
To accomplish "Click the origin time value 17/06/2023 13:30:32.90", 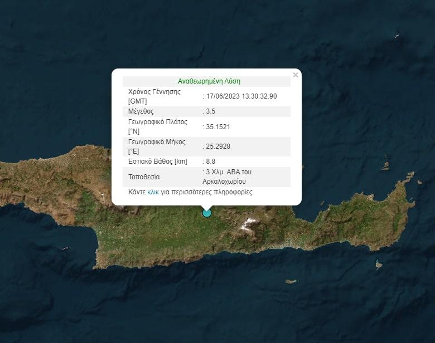I will pos(241,96).
